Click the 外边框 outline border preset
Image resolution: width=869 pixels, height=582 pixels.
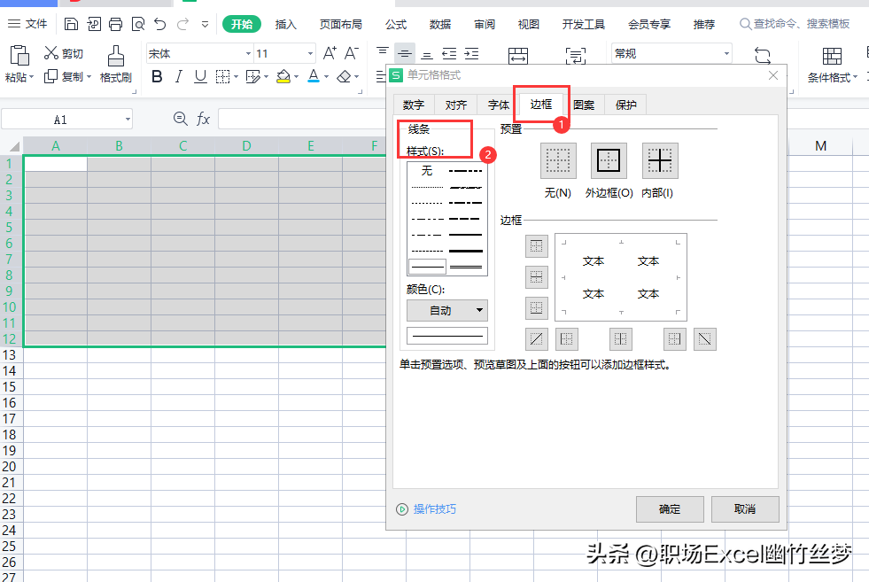coord(609,161)
